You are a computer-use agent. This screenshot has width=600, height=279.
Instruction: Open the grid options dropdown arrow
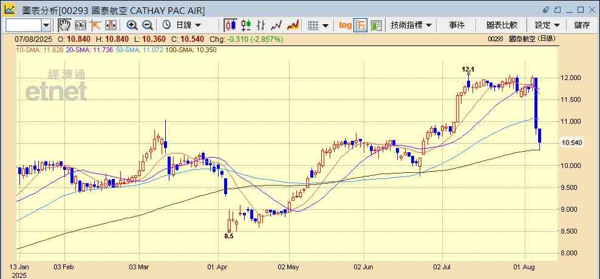coord(326,25)
